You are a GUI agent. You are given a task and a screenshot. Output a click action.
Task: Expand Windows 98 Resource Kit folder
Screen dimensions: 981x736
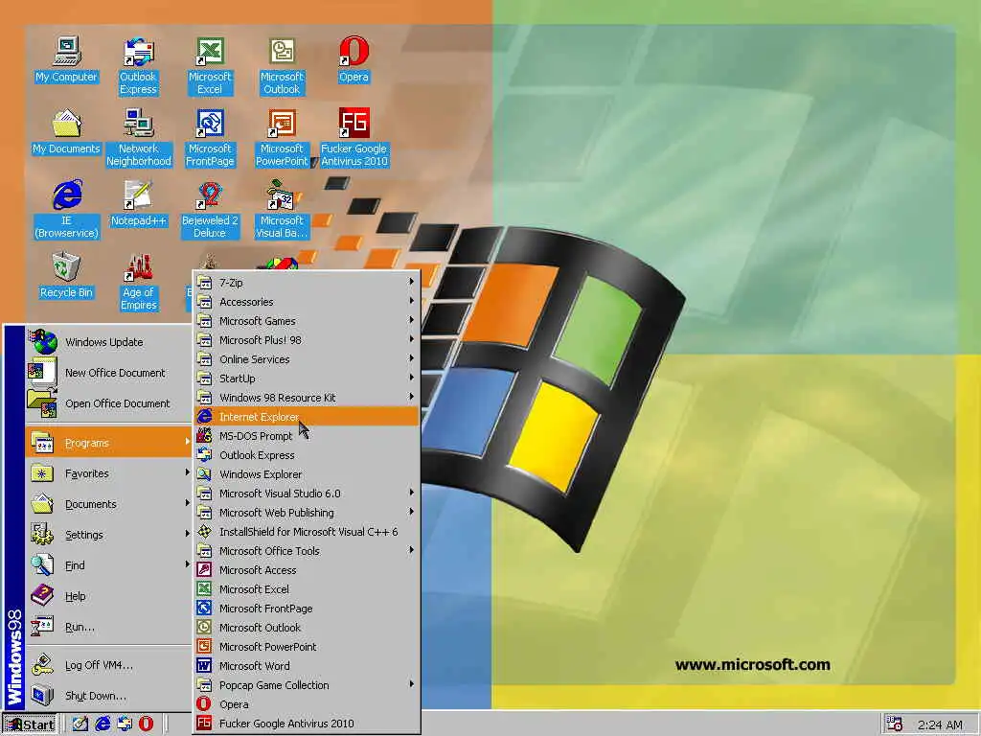306,398
